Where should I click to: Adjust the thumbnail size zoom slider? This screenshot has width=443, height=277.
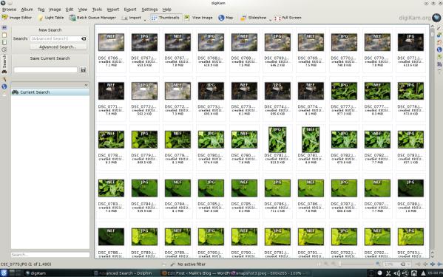coord(356,264)
